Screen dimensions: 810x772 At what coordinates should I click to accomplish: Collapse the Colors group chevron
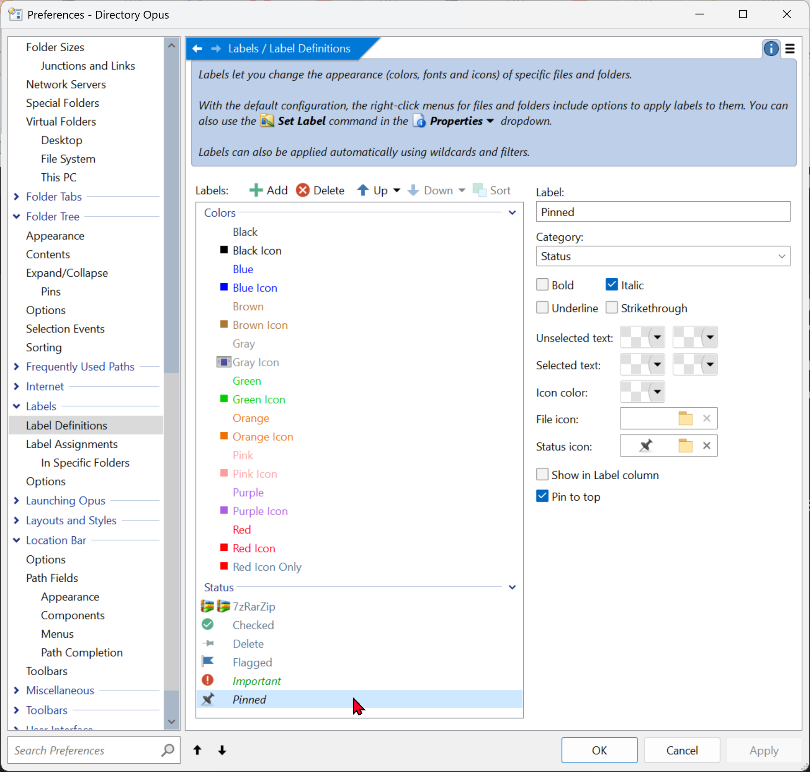click(512, 213)
